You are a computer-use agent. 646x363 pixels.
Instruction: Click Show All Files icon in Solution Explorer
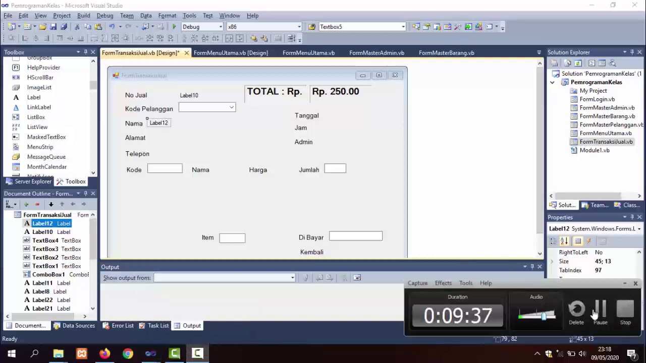567,63
